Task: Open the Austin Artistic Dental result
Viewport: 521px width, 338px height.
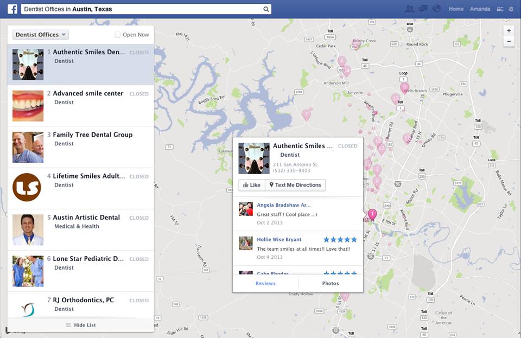Action: tap(81, 229)
